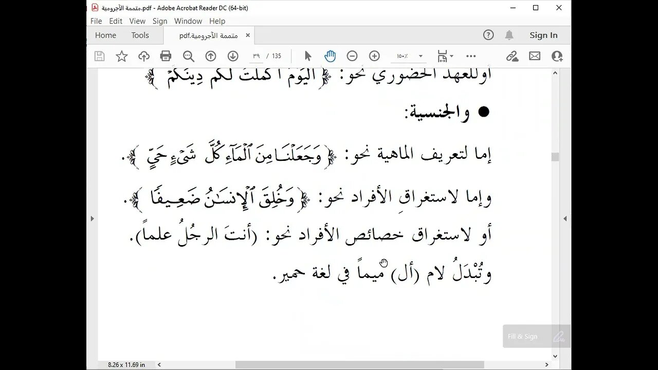Image resolution: width=658 pixels, height=370 pixels.
Task: Open the File menu
Action: pyautogui.click(x=96, y=21)
